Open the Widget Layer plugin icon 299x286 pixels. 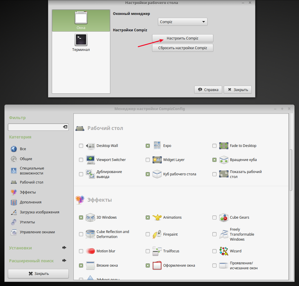point(157,160)
